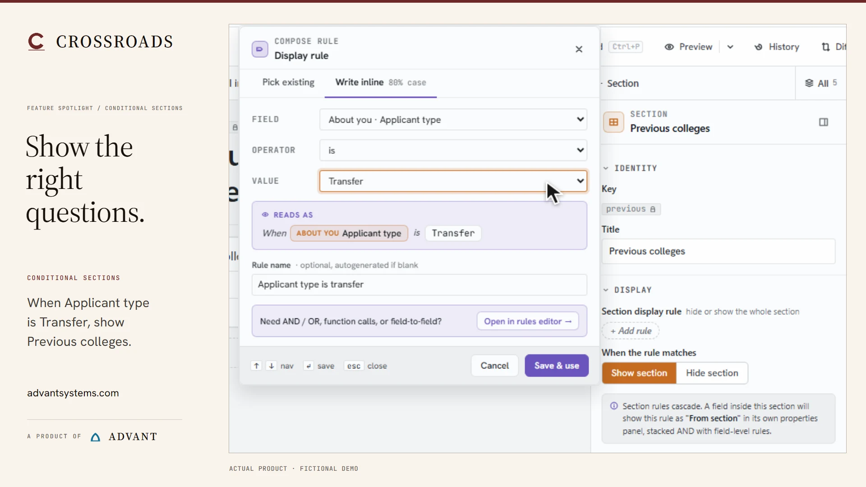Switch to Write inline tab
Image resolution: width=866 pixels, height=487 pixels.
381,83
